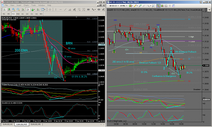Open the MetaTrader Tools menu
This screenshot has height=127, width=212.
(34, 5)
